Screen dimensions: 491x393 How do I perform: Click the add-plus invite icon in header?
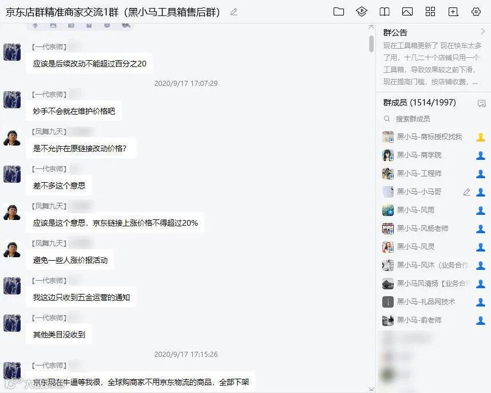tap(453, 12)
